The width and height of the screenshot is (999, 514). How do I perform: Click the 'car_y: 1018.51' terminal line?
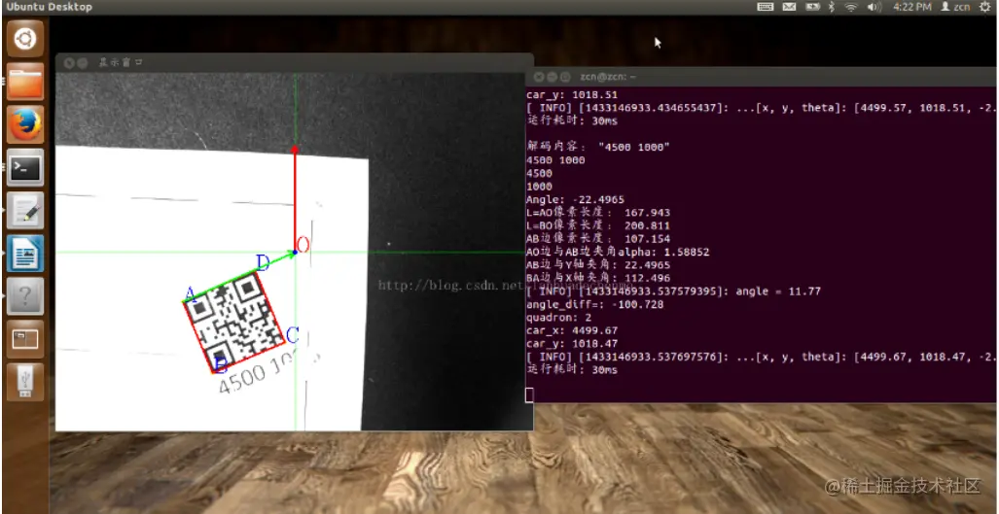[572, 95]
